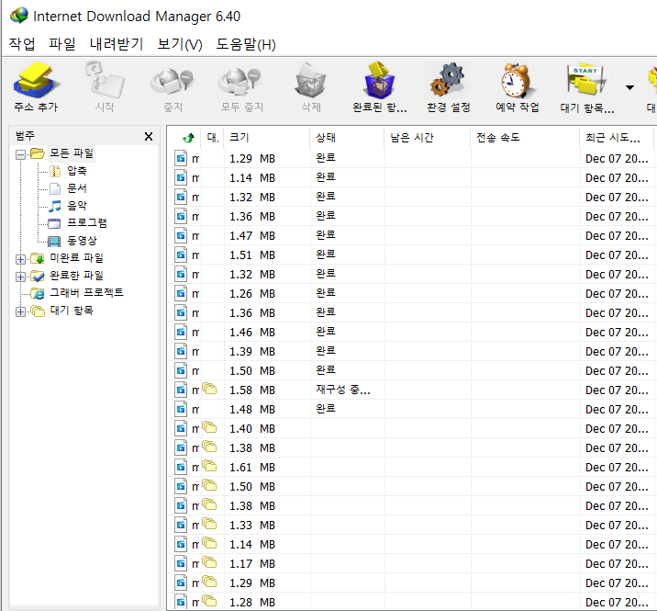Click the Start (시작) toolbar icon
This screenshot has height=611, width=657.
105,80
